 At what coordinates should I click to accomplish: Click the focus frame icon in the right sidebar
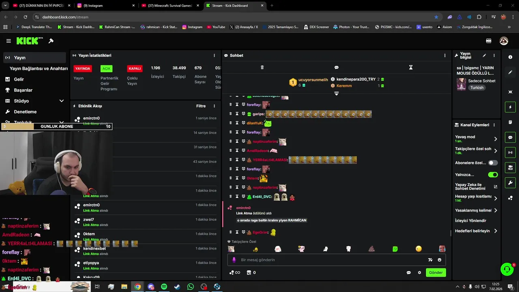click(x=510, y=92)
